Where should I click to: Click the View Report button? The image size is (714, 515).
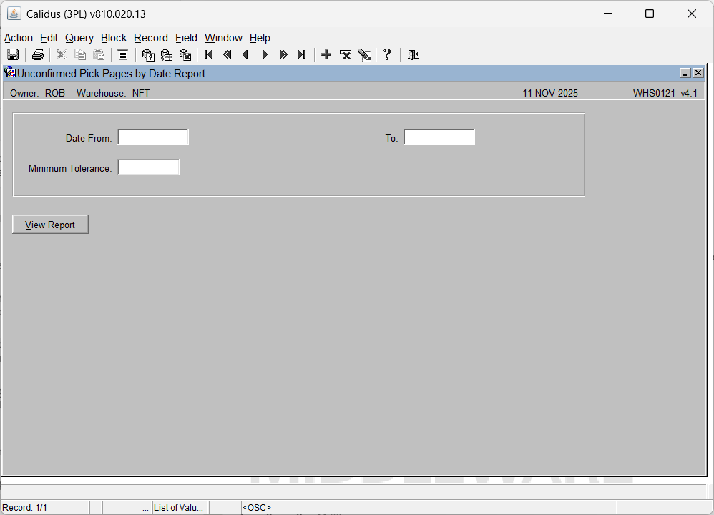[50, 225]
